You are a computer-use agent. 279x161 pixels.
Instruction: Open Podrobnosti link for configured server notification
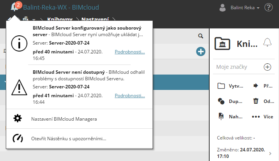(130, 52)
